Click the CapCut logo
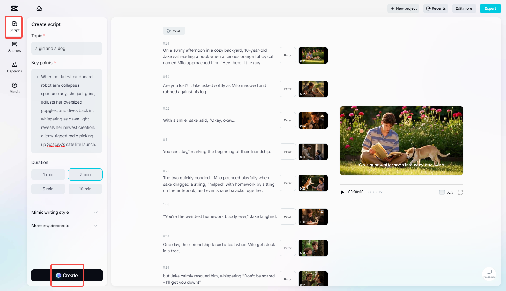 tap(14, 8)
